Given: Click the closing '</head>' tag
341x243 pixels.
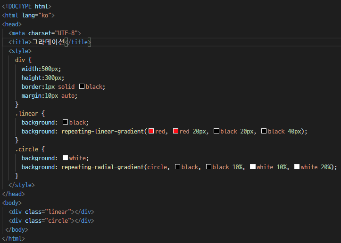Looking at the screenshot, I should pyautogui.click(x=14, y=194).
